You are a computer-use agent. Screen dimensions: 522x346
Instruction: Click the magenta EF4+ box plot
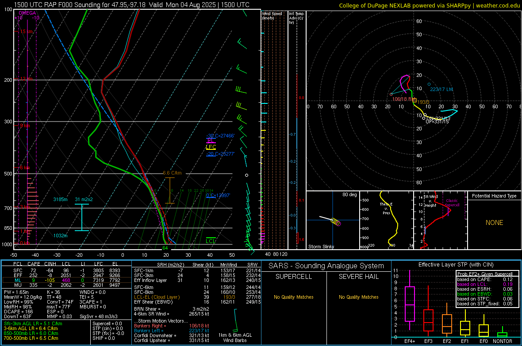tap(410, 300)
